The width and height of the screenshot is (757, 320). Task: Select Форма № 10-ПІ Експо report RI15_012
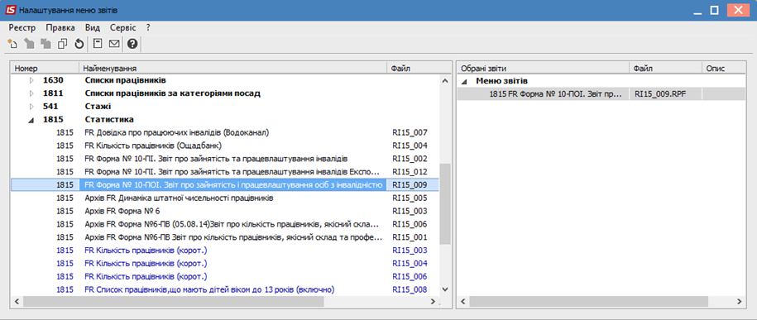(x=225, y=171)
